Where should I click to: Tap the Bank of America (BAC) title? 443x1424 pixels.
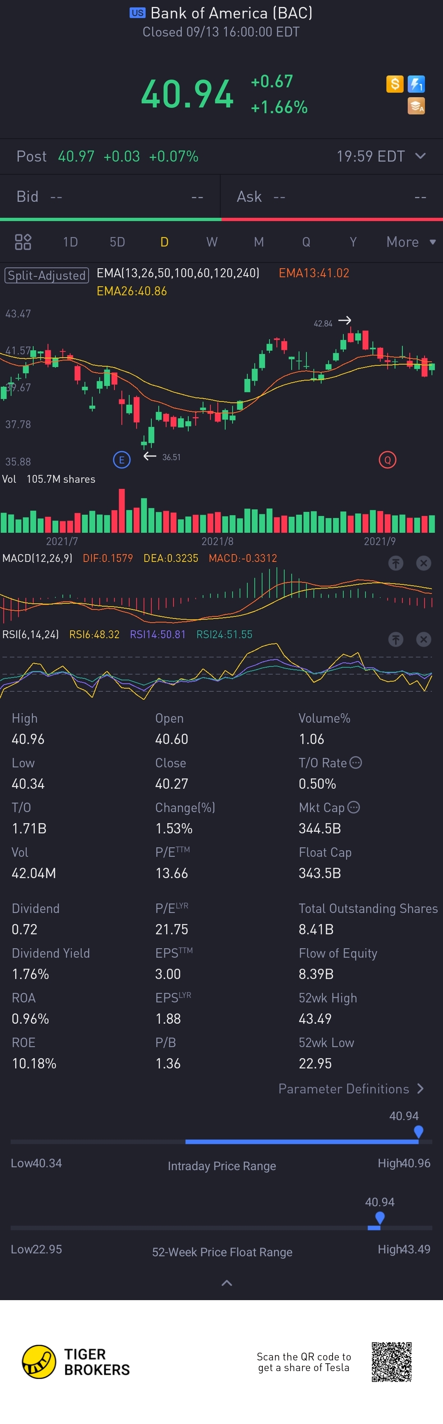pos(231,13)
